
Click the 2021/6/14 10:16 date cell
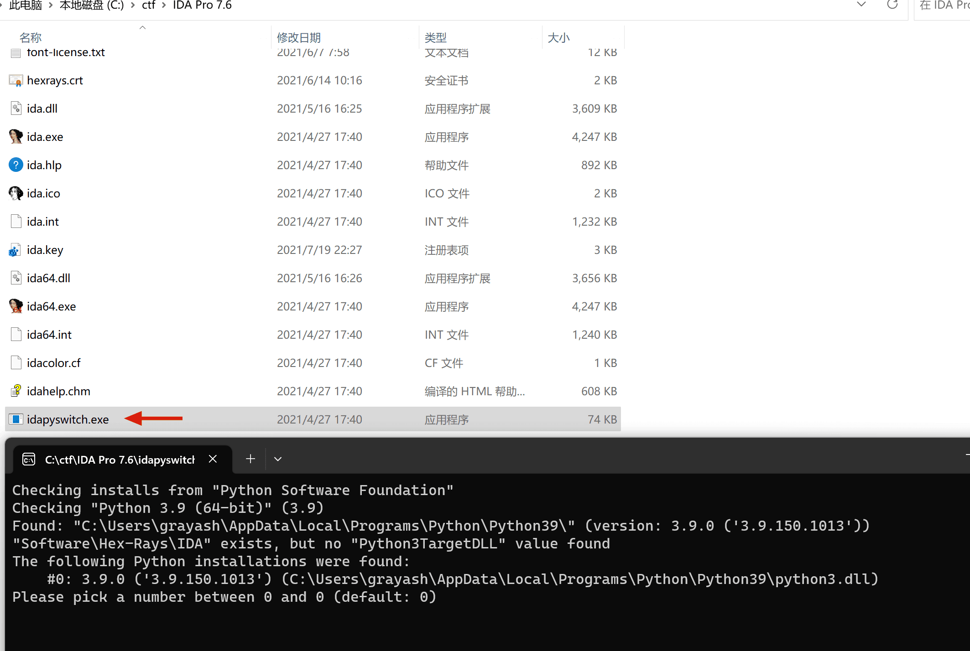[x=319, y=81]
